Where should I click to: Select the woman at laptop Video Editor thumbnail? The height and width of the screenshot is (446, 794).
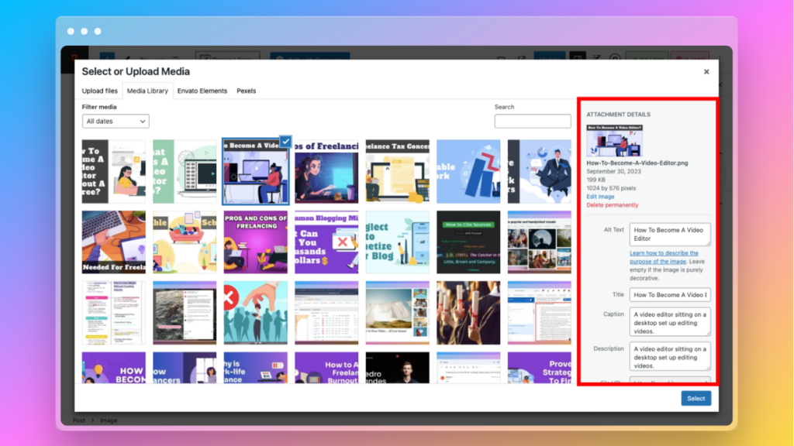(113, 171)
